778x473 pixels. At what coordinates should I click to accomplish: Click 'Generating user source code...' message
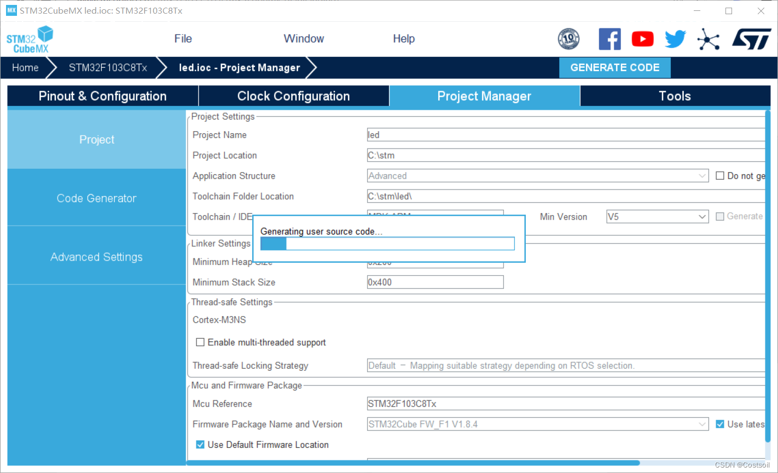coord(322,231)
